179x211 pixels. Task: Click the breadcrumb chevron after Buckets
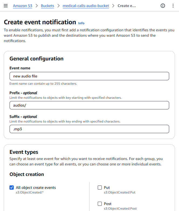[x=58, y=6]
